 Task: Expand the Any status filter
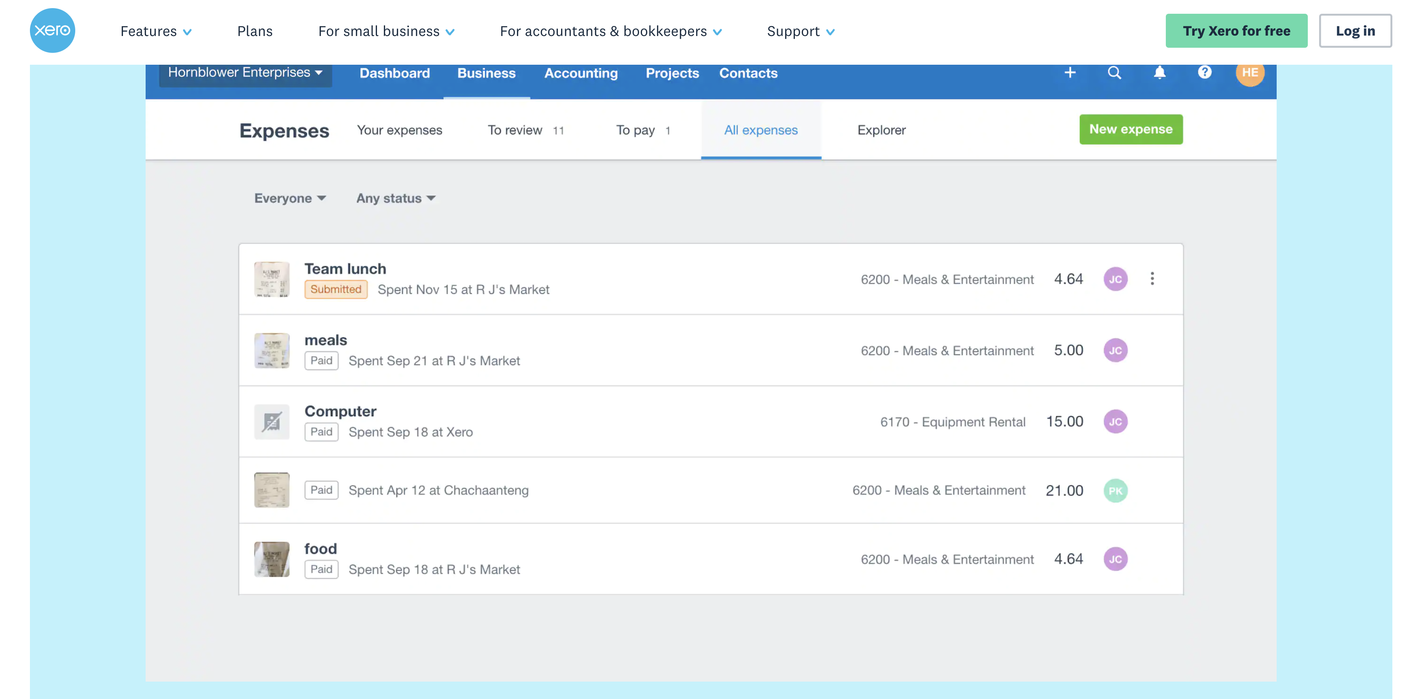pos(396,198)
